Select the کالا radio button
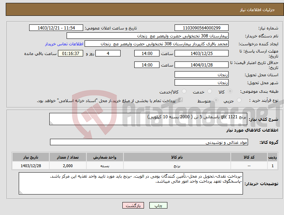 coord(230,91)
